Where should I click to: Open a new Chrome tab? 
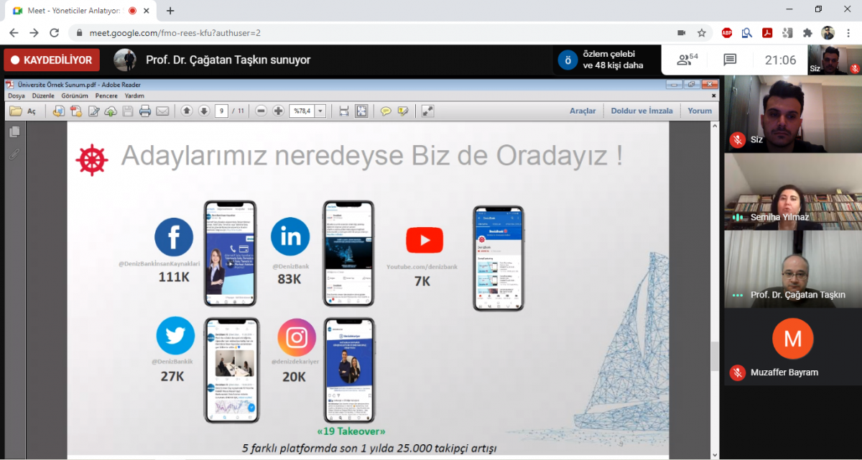(x=170, y=11)
